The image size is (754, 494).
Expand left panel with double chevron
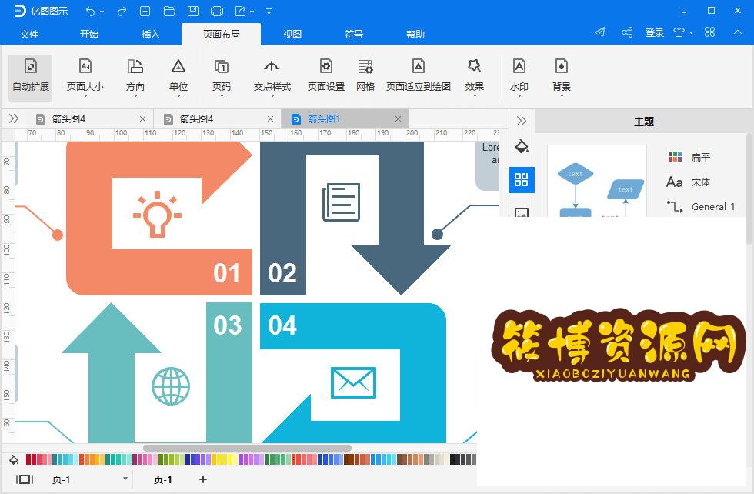pos(14,118)
